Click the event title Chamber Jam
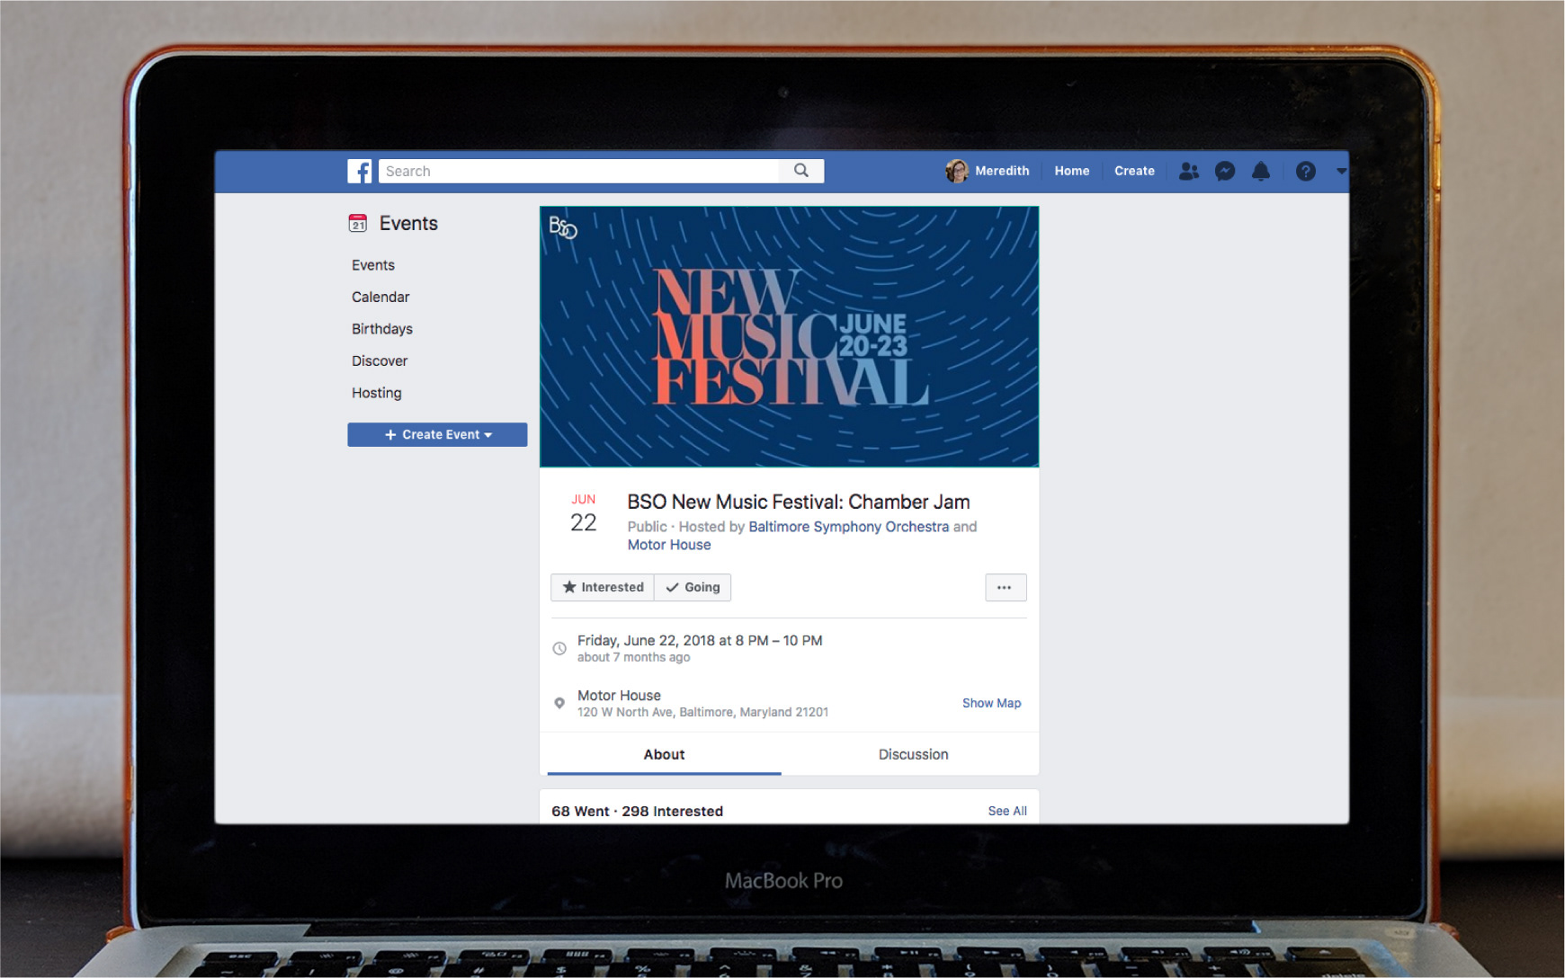The image size is (1565, 978). point(799,502)
